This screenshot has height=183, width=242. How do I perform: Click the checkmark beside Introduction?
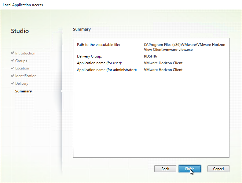coord(13,53)
